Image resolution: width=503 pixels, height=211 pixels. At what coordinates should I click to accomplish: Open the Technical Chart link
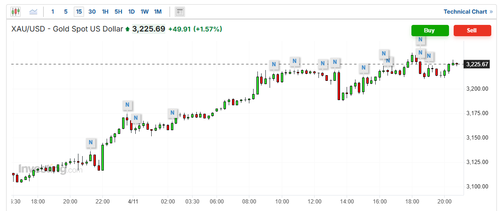(x=468, y=12)
